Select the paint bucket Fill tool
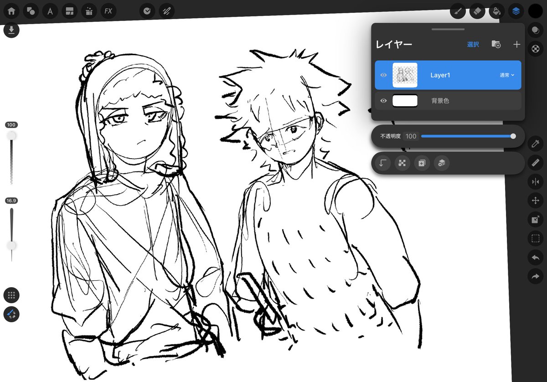The width and height of the screenshot is (547, 382). 496,10
